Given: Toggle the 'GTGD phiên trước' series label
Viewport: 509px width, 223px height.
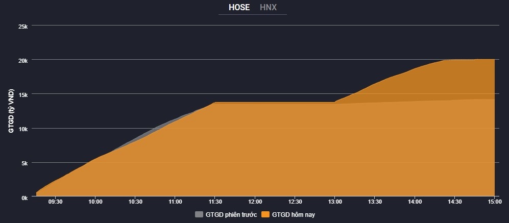Looking at the screenshot, I should point(230,214).
